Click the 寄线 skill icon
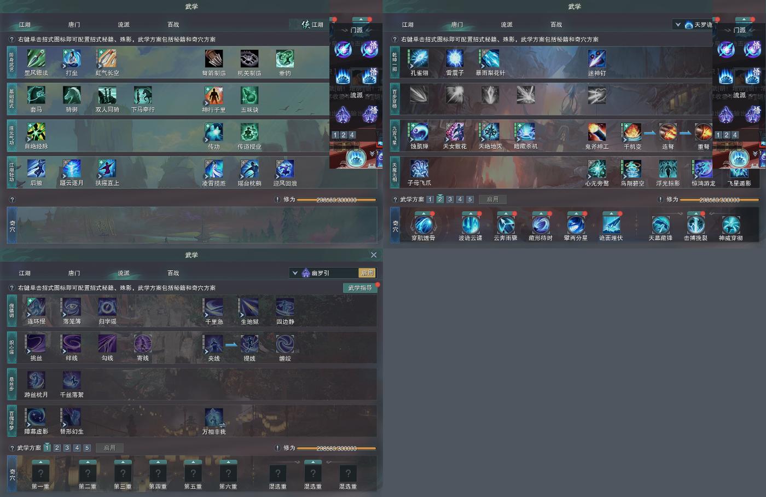766x497 pixels. [143, 344]
